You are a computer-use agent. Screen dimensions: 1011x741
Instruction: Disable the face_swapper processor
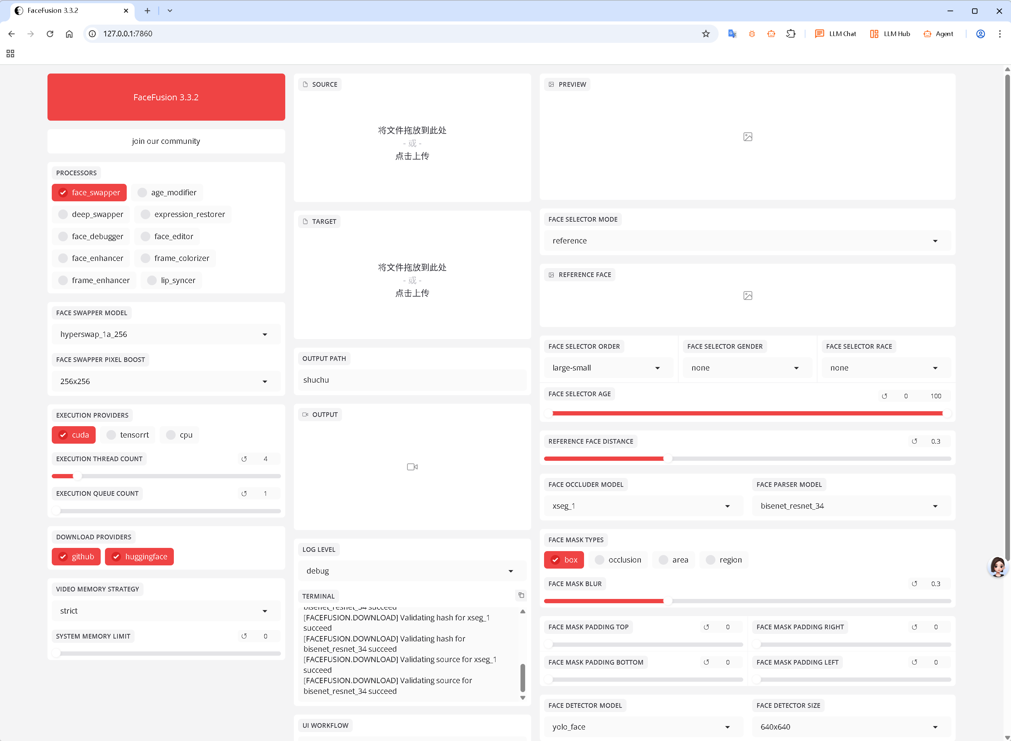tap(89, 192)
